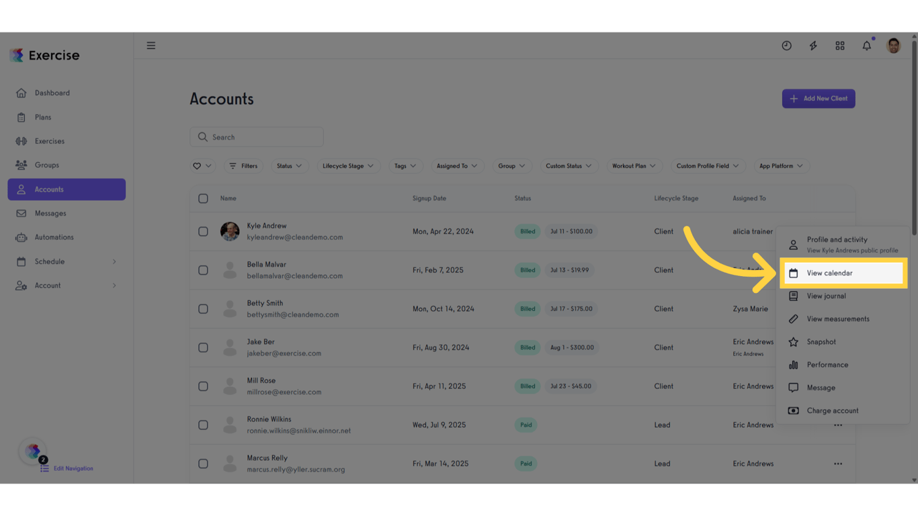Open the notifications bell
The width and height of the screenshot is (918, 516).
click(x=866, y=45)
